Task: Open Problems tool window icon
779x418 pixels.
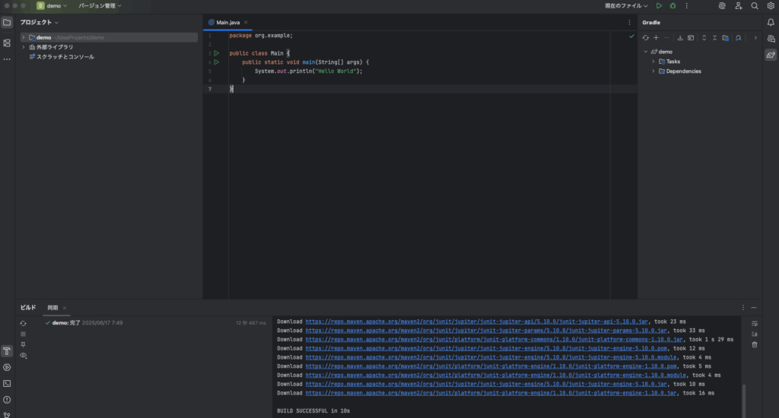Action: point(7,400)
